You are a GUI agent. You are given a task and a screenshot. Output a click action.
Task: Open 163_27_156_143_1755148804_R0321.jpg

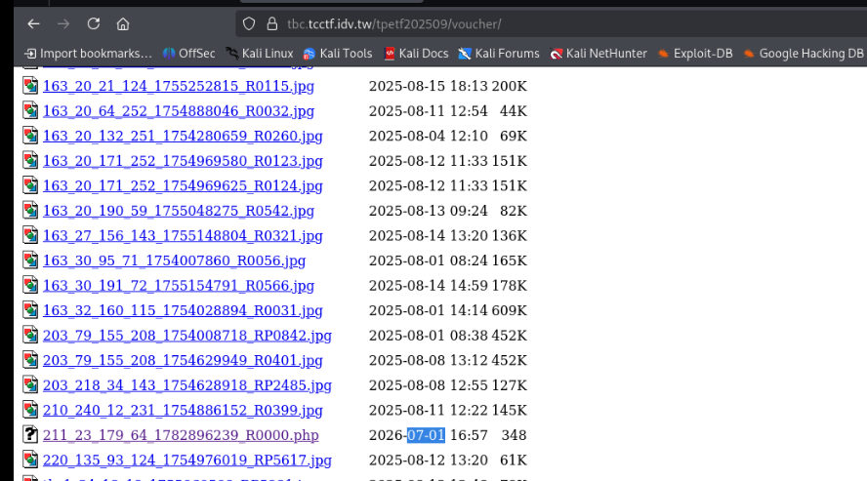pos(183,236)
